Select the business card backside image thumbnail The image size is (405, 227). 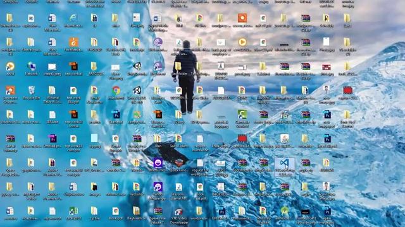[306, 212]
